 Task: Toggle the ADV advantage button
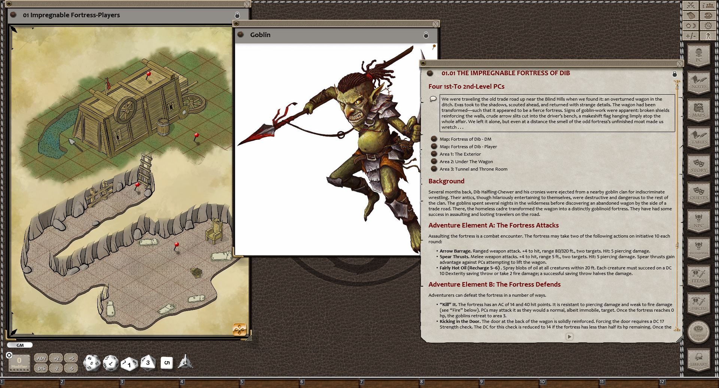click(x=41, y=358)
